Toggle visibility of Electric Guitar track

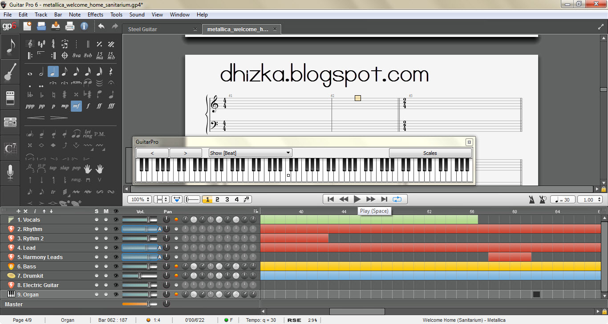click(x=116, y=285)
